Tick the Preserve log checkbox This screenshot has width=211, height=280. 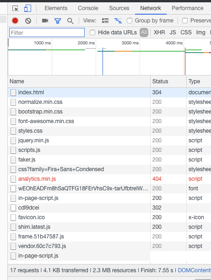pyautogui.click(x=185, y=21)
